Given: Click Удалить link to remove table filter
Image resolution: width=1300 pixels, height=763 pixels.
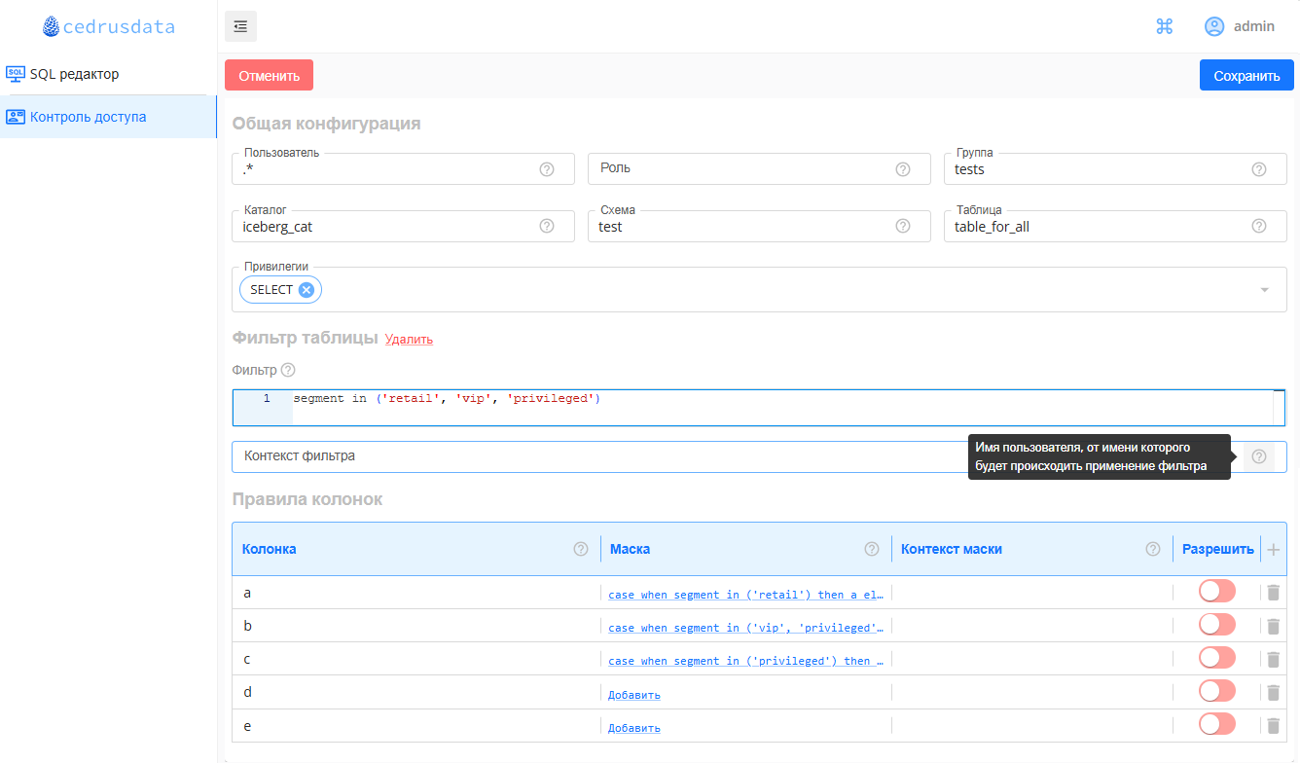Looking at the screenshot, I should 409,340.
